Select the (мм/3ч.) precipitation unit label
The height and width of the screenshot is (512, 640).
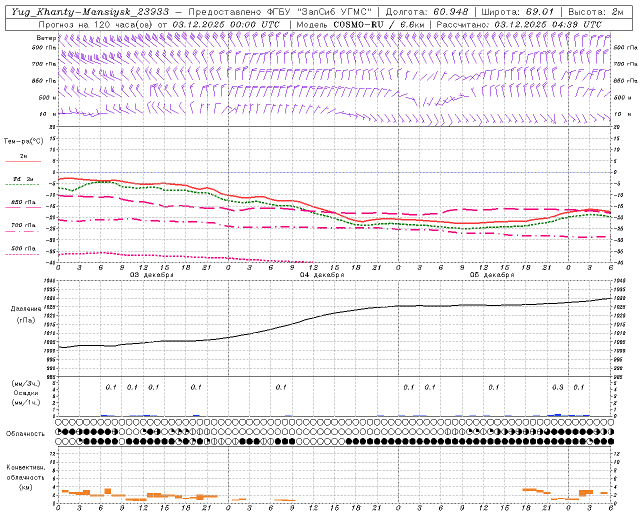click(x=26, y=384)
